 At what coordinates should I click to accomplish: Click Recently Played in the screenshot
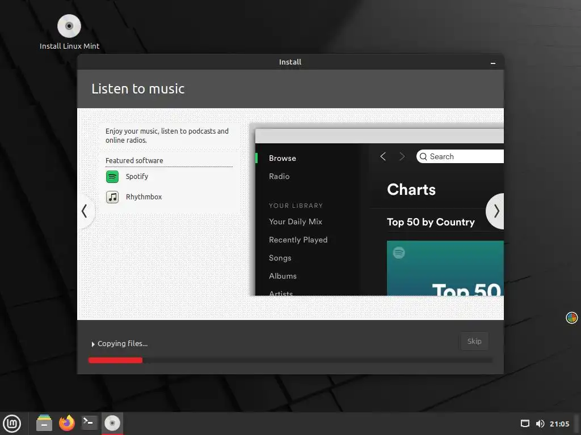tap(298, 240)
